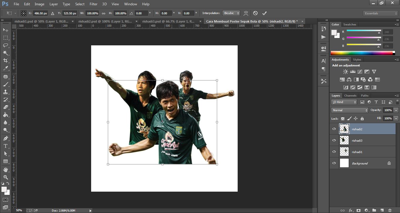Select the Pen tool
400x213 pixels.
point(6,138)
